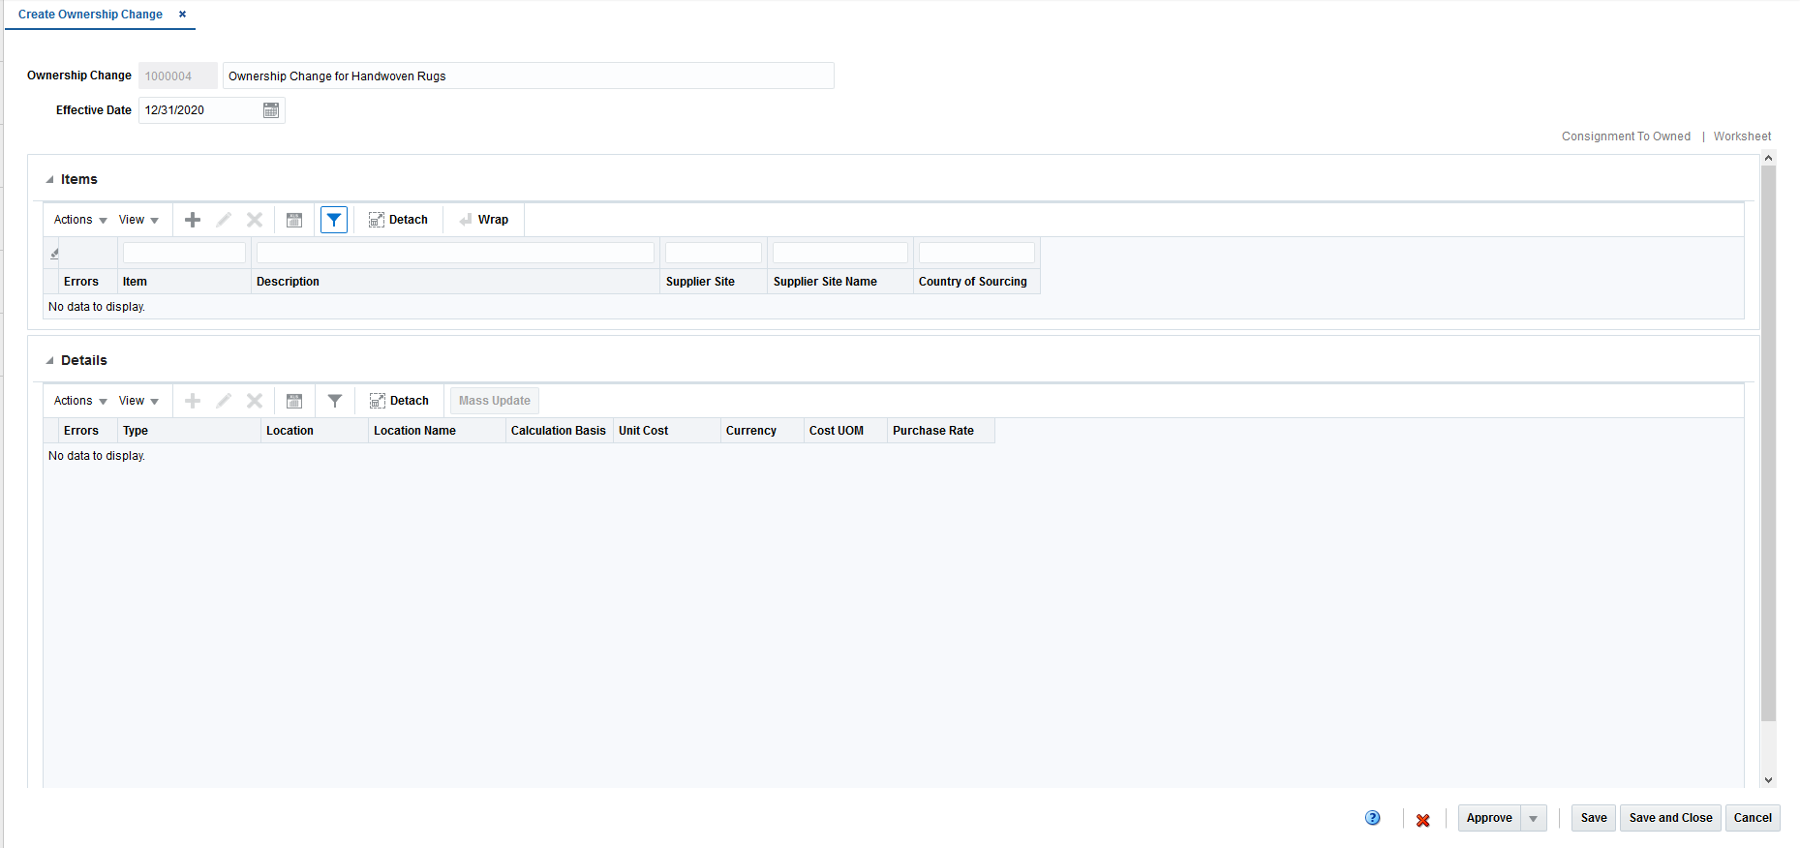Viewport: 1800px width, 848px height.
Task: Click the Detach button in Details toolbar
Action: (x=399, y=401)
